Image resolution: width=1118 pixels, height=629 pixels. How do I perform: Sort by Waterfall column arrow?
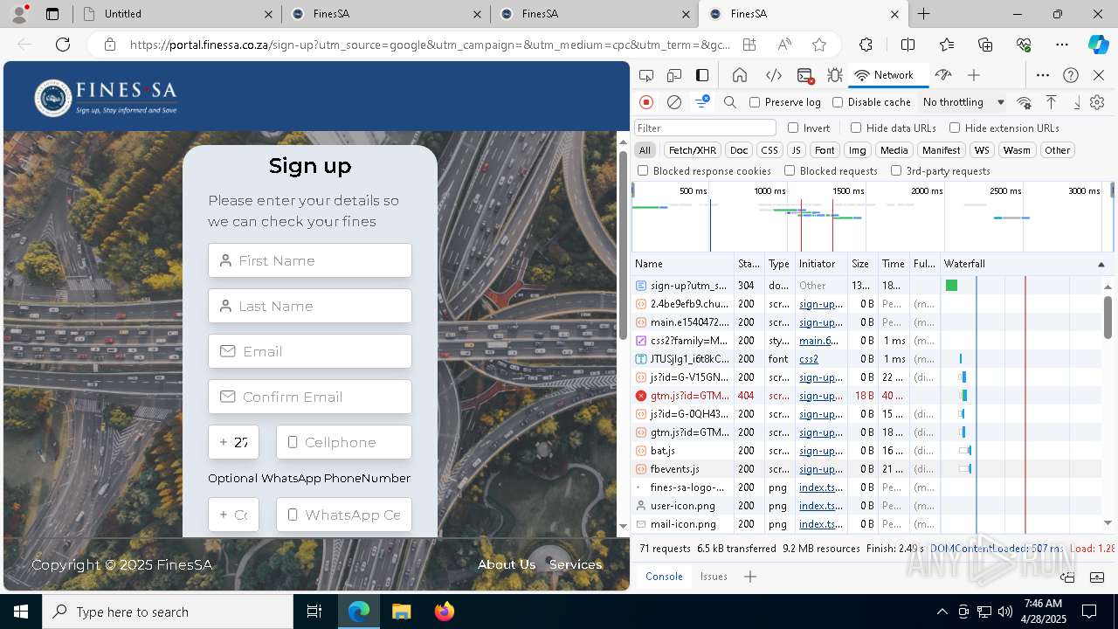coord(1101,264)
